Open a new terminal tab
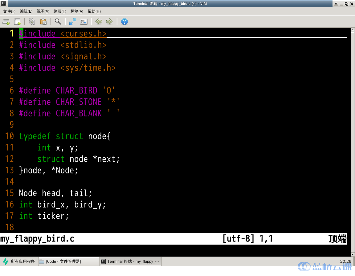Image resolution: width=355 pixels, height=276 pixels. tap(6, 22)
